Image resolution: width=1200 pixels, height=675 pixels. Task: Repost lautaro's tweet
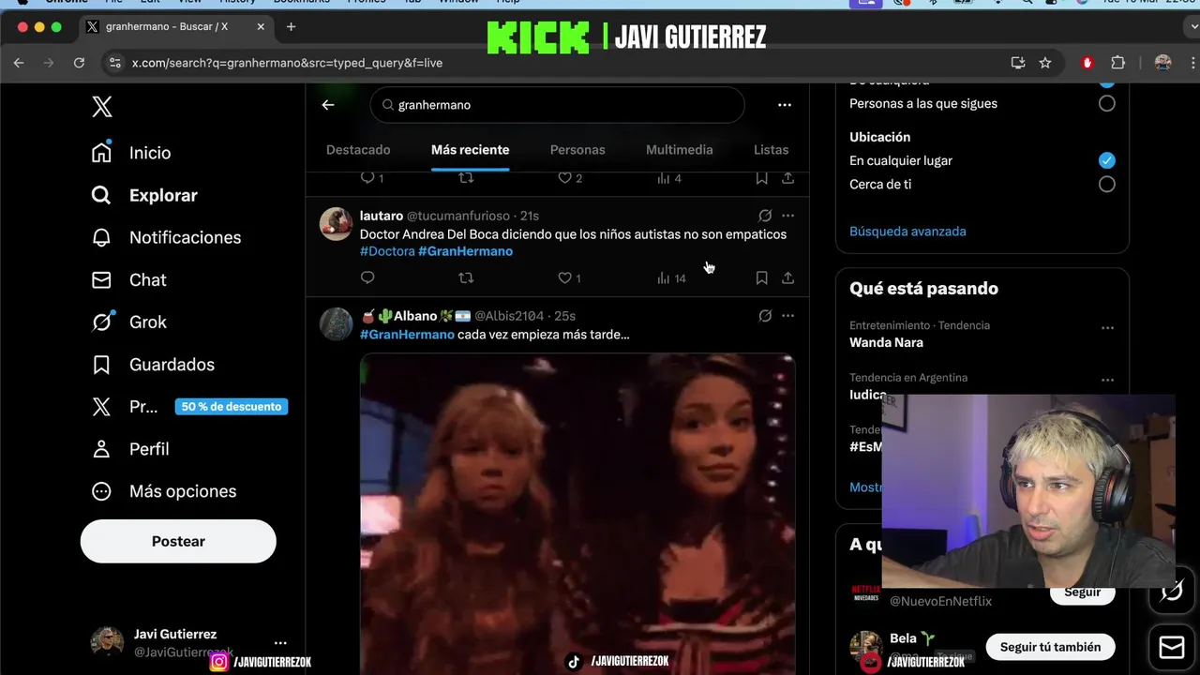466,277
